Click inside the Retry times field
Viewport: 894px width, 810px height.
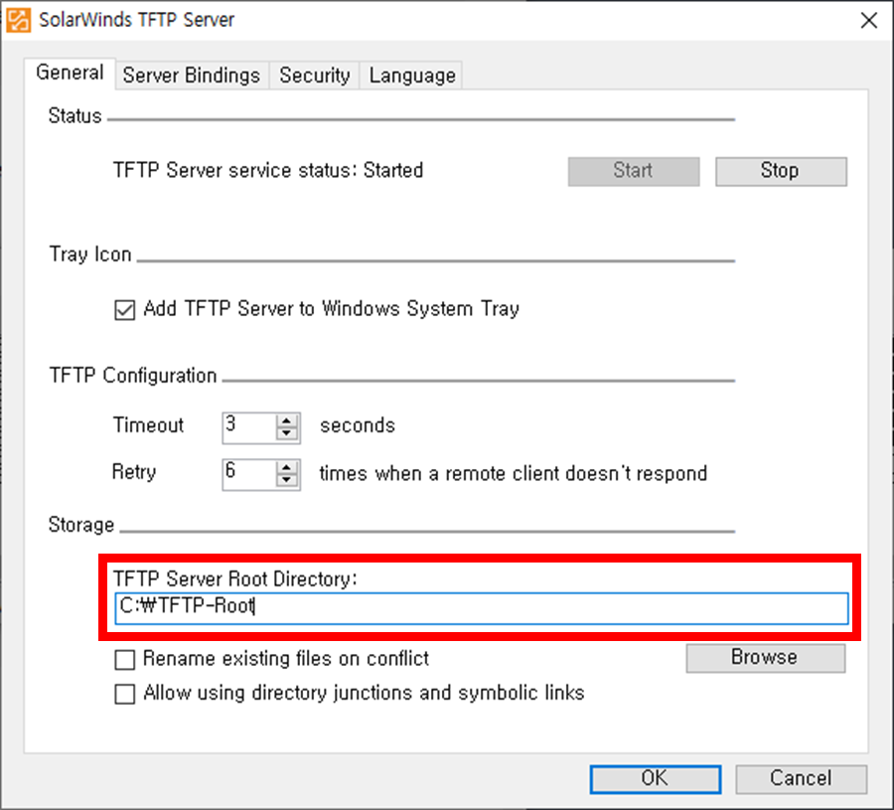(x=249, y=475)
